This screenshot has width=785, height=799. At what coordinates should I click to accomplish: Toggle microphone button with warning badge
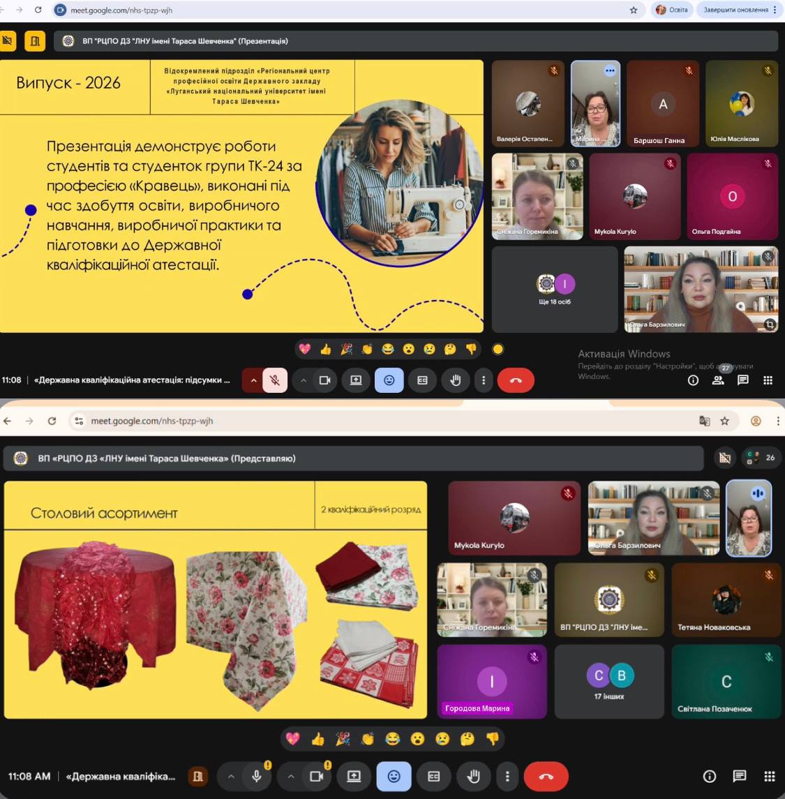click(257, 777)
